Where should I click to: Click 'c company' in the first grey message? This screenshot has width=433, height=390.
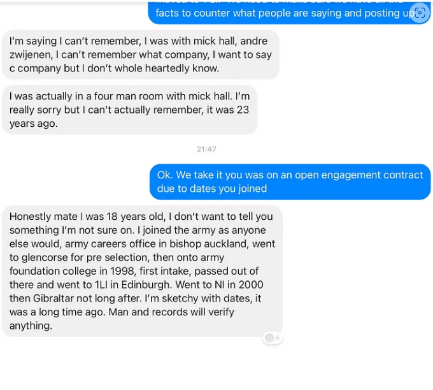pos(32,68)
